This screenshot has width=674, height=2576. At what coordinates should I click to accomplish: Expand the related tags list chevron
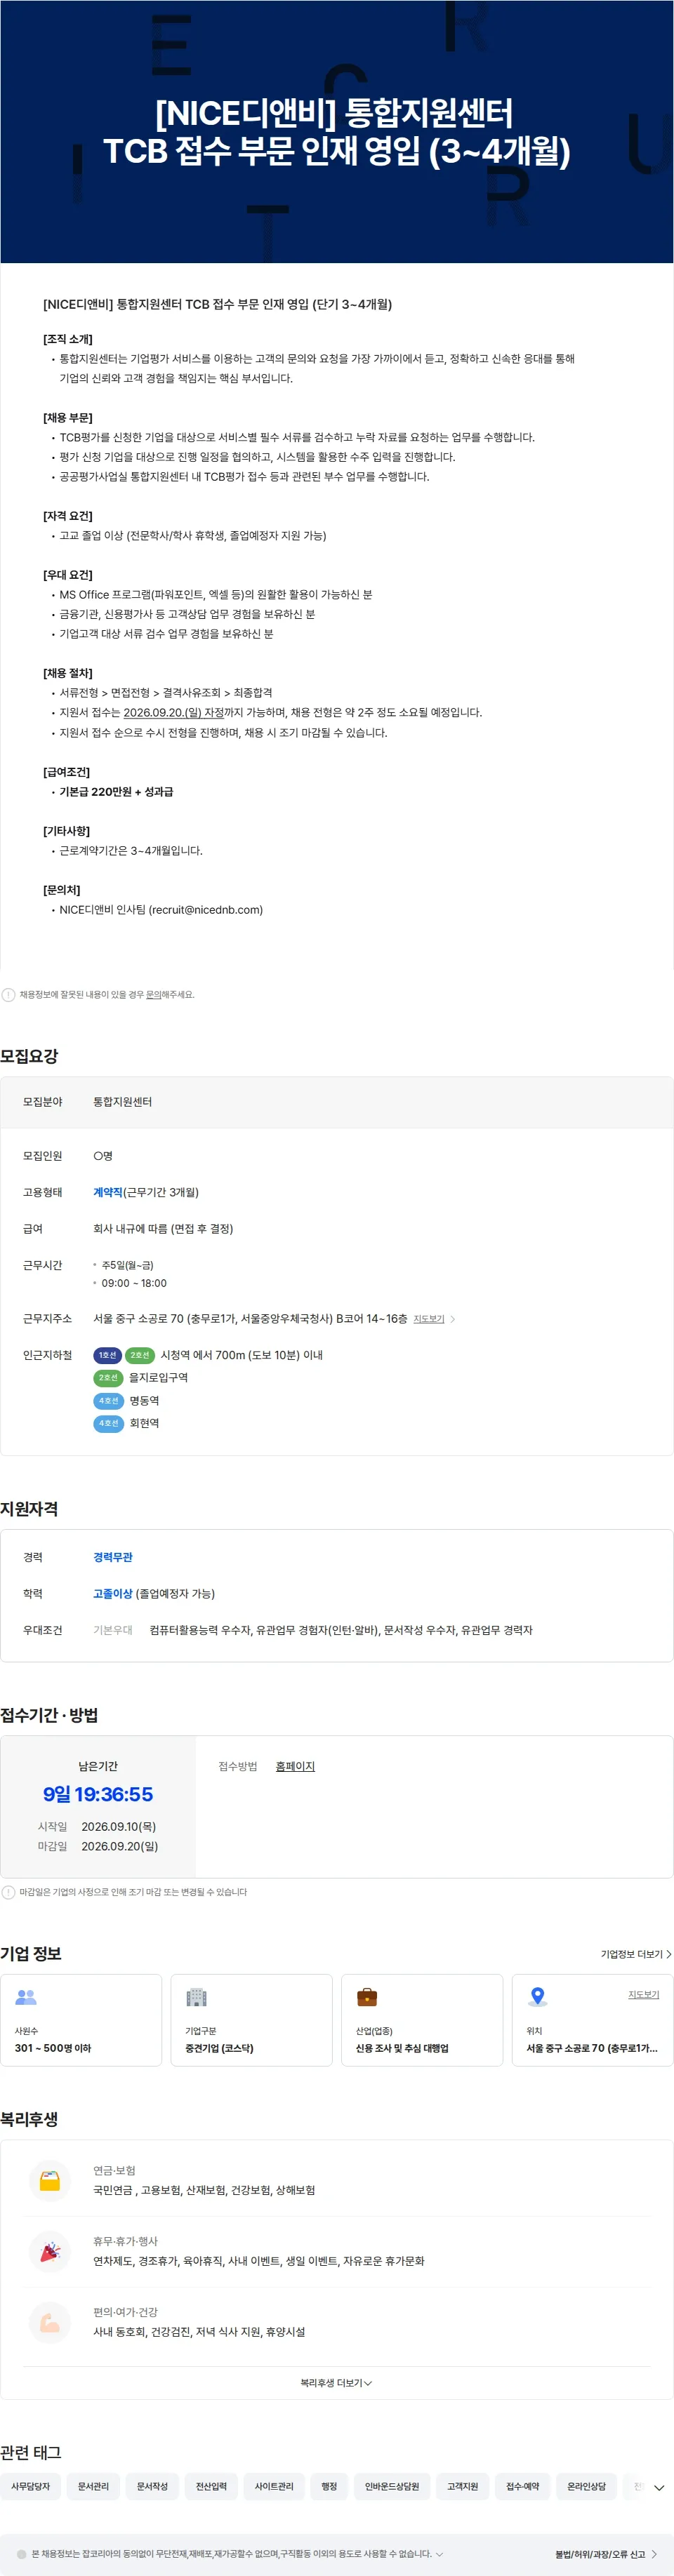[x=659, y=2487]
